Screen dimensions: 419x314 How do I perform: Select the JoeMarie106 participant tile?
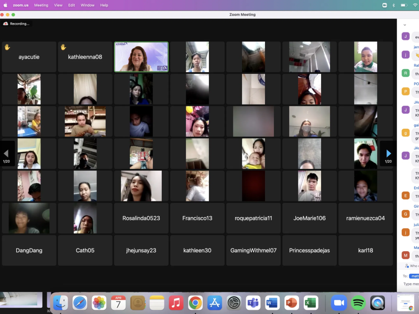(x=310, y=218)
